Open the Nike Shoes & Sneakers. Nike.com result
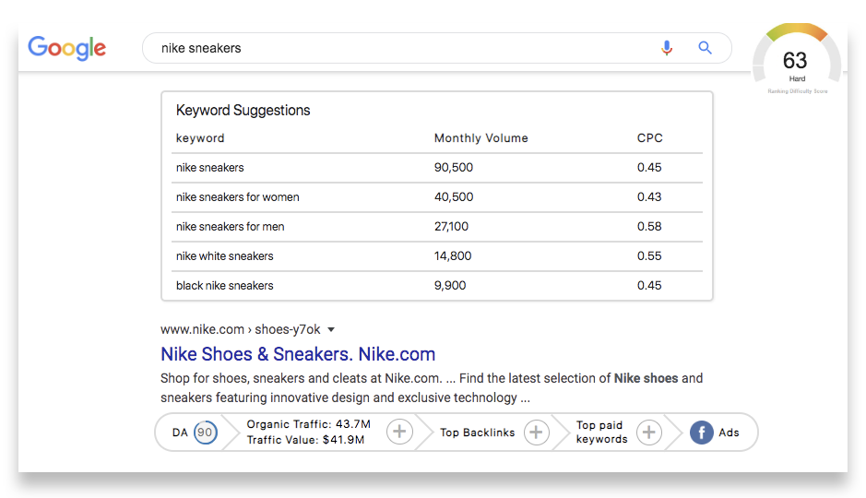This screenshot has height=498, width=866. point(298,354)
